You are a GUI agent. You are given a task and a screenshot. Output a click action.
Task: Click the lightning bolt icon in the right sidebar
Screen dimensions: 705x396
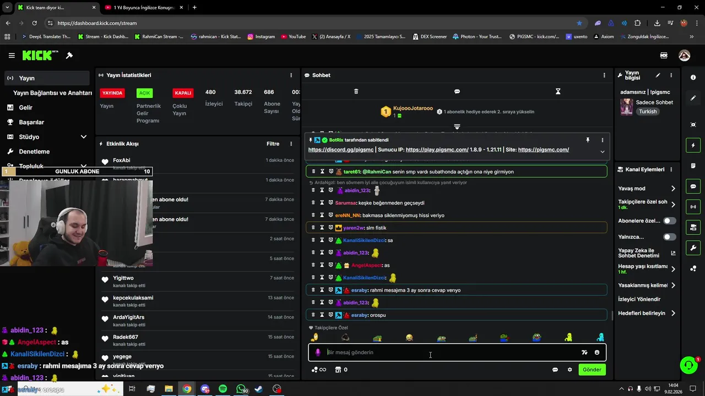point(693,145)
